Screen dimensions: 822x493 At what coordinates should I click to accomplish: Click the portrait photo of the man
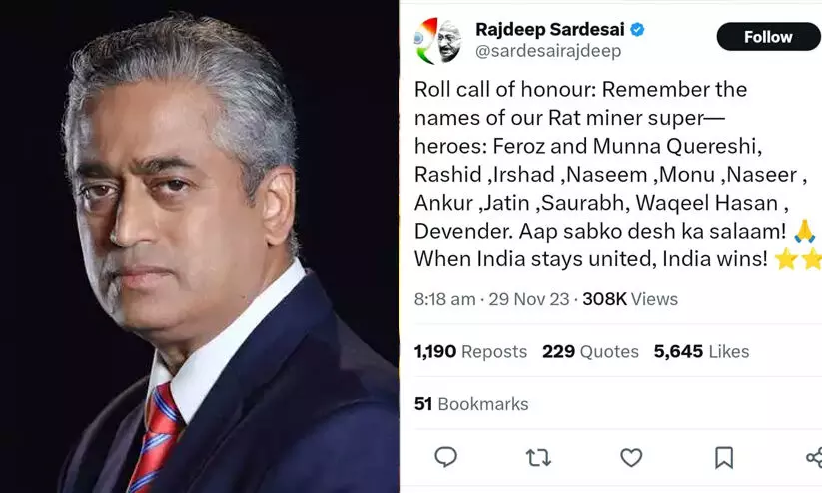(x=199, y=246)
